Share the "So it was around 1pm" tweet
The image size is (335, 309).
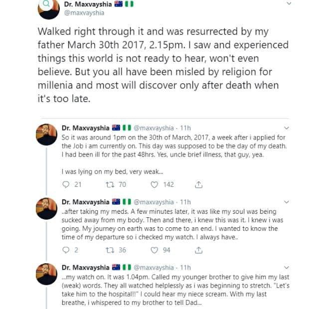(198, 184)
